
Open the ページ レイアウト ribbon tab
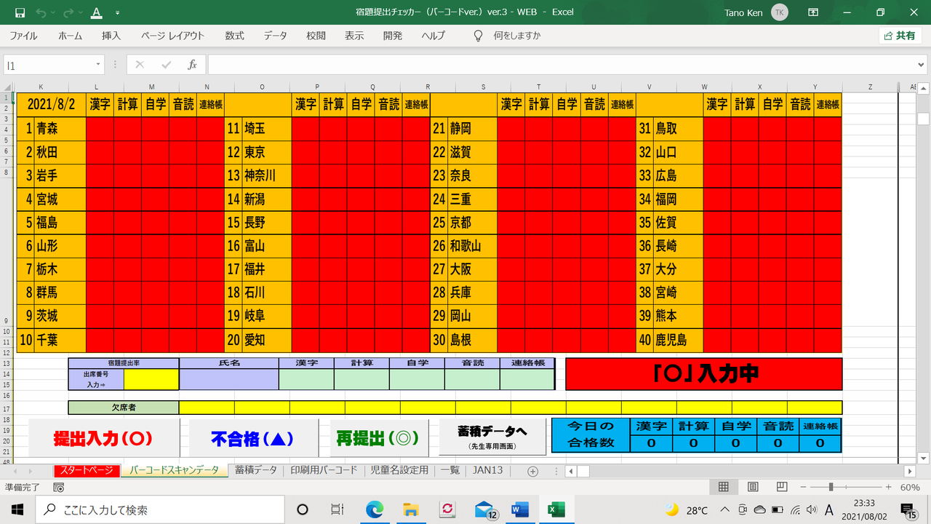point(173,36)
